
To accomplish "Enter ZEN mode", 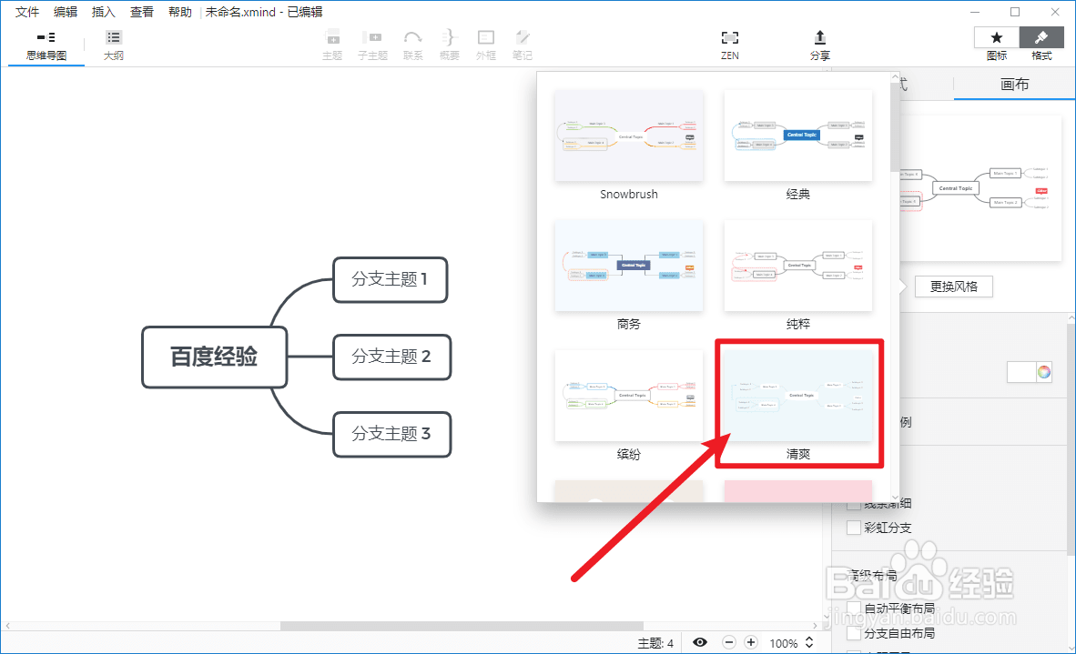I will (x=730, y=45).
